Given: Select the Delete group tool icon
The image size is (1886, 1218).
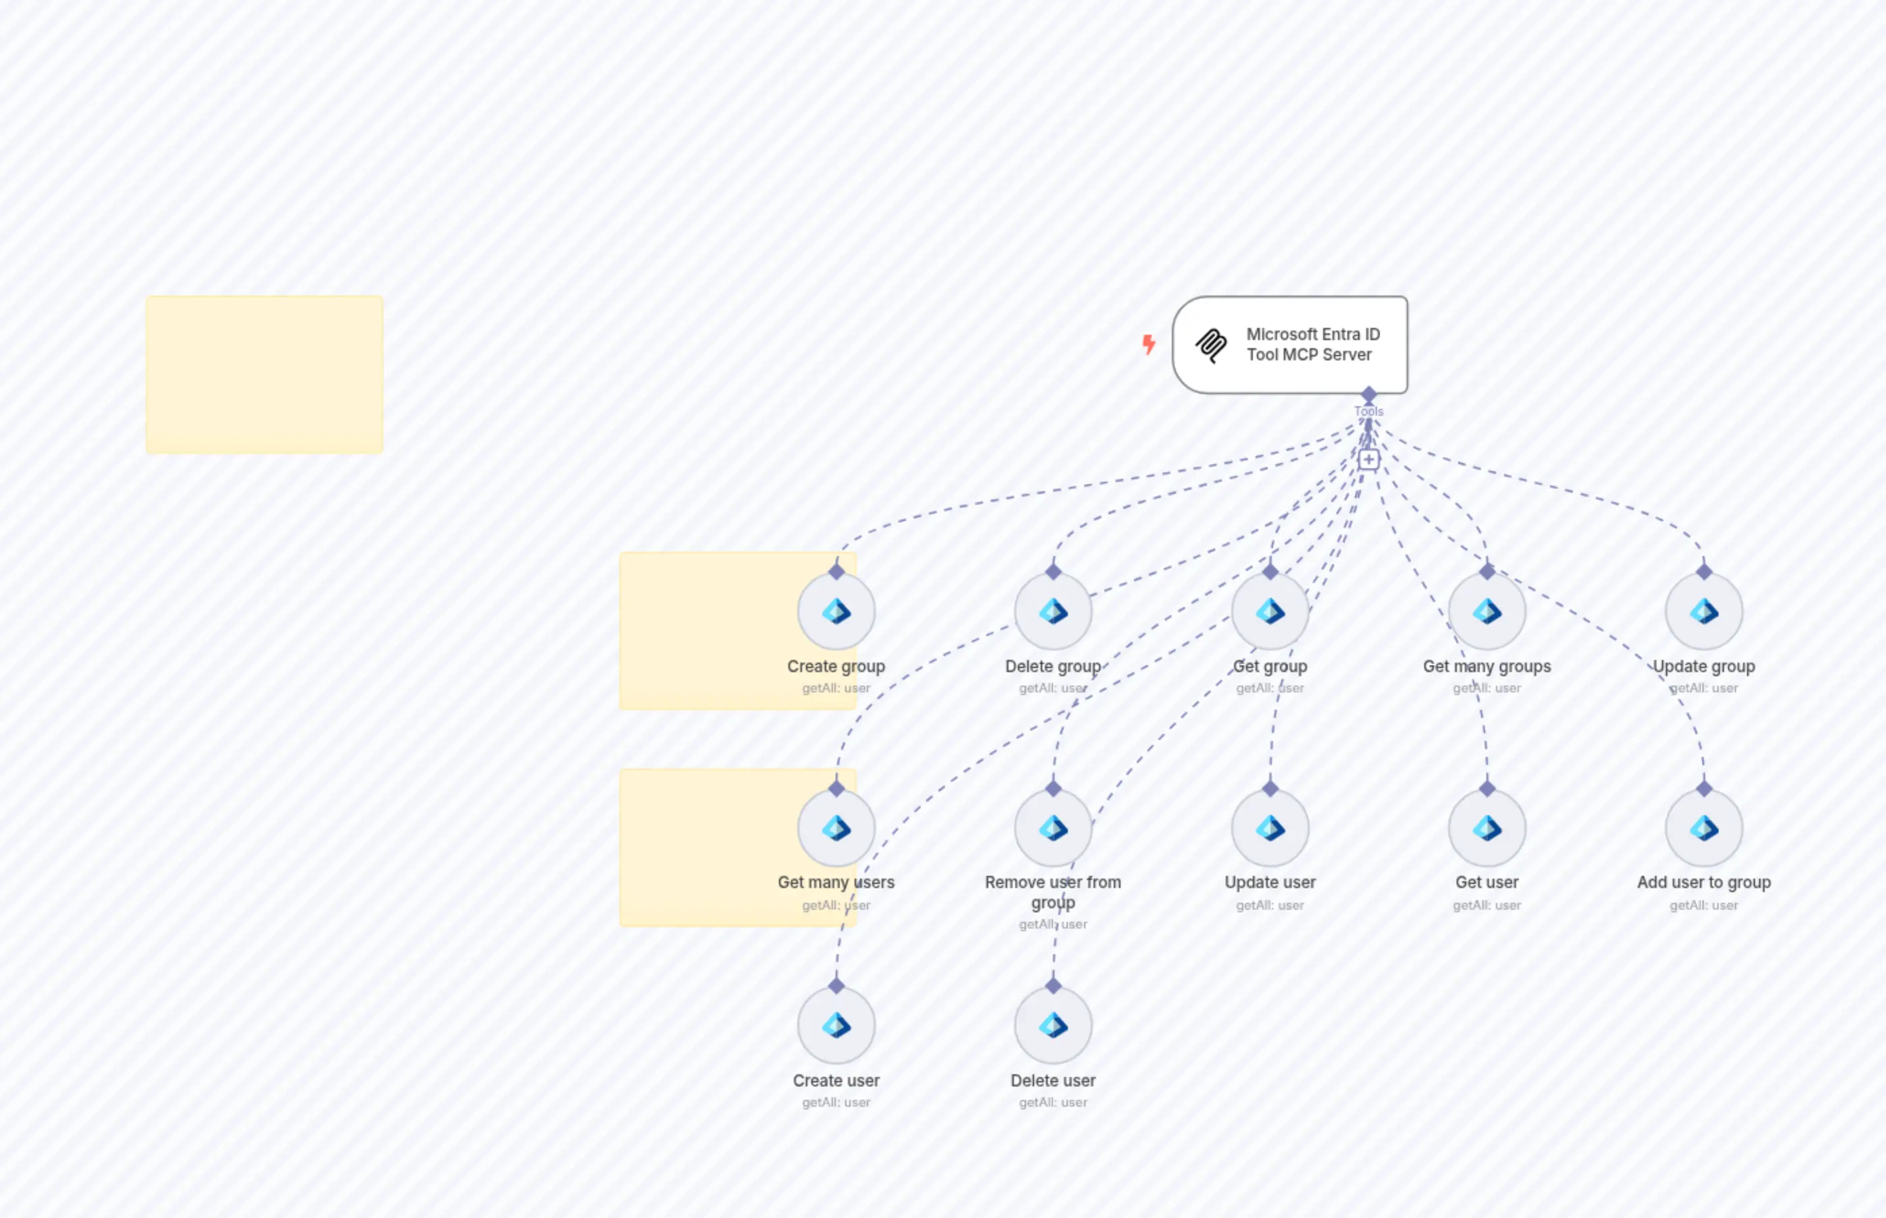Looking at the screenshot, I should [1053, 610].
